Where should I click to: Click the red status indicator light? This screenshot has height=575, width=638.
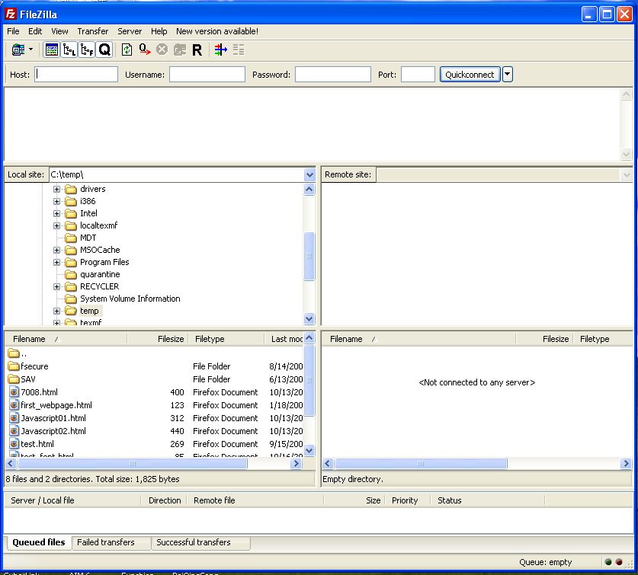tap(619, 562)
